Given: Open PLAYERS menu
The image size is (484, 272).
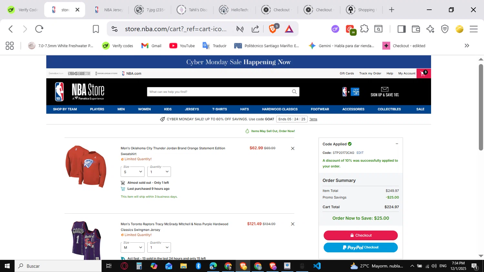Looking at the screenshot, I should (97, 109).
